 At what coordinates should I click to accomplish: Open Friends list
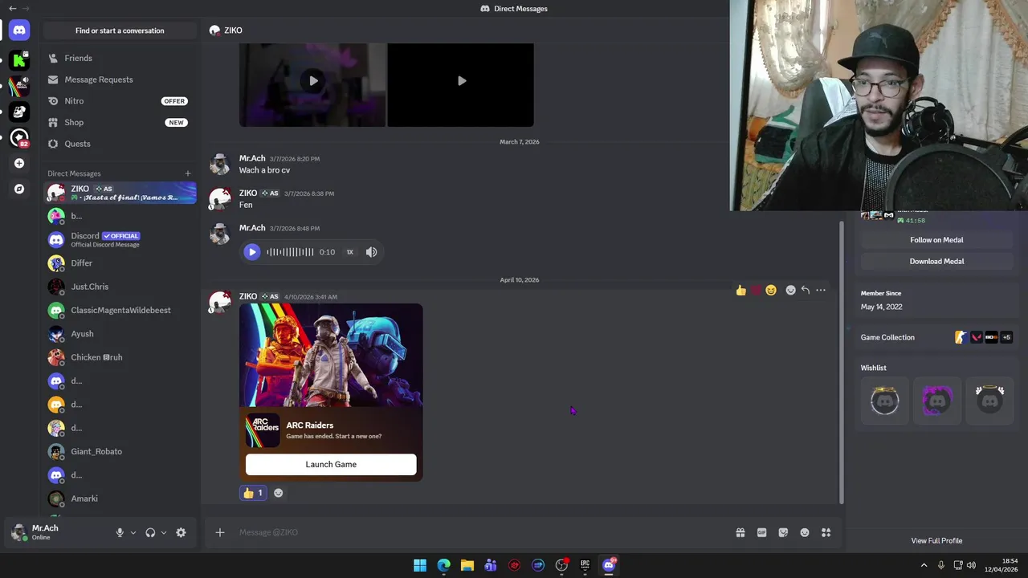click(x=120, y=58)
